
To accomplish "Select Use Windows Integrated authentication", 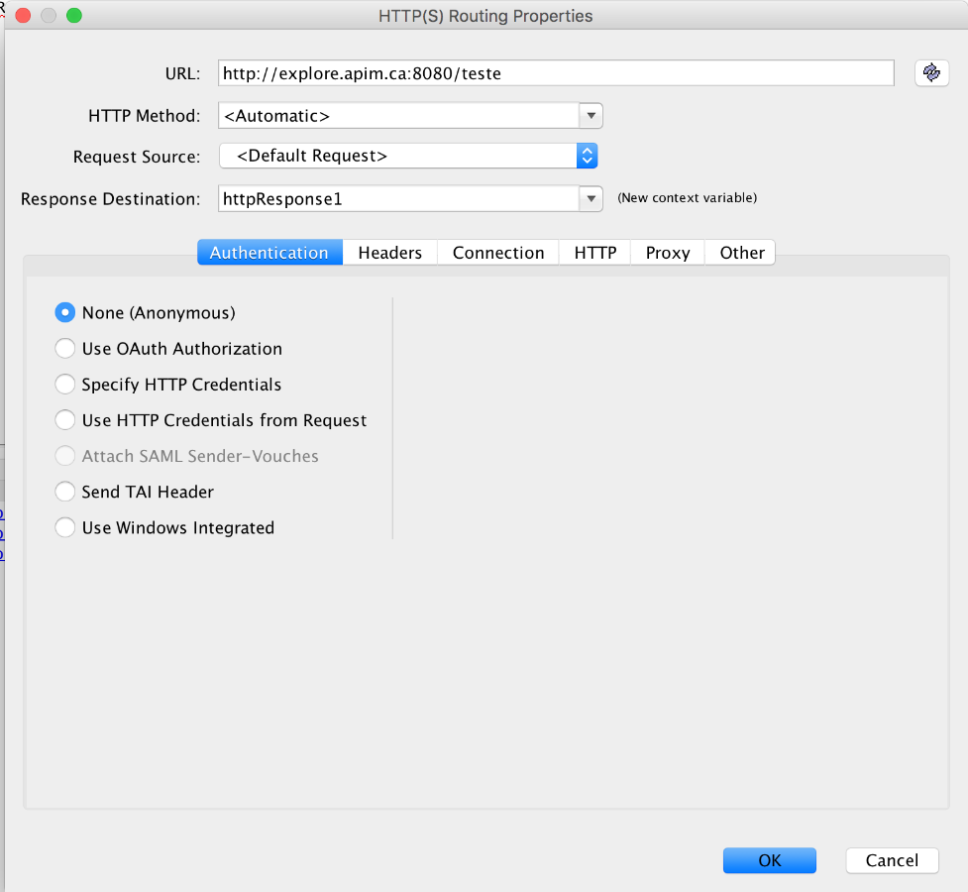I will click(x=64, y=527).
